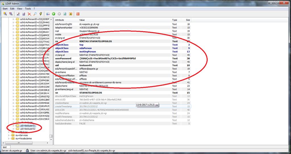Expand schGrAcPersonID=Z2XRXLK6I node

[13, 109]
